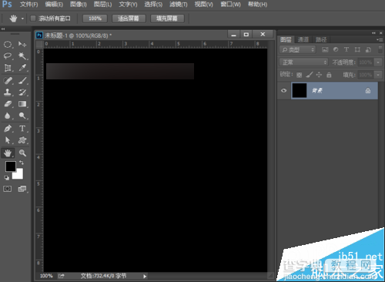Open the Filter (滤镜) menu
385x282 pixels.
[179, 5]
